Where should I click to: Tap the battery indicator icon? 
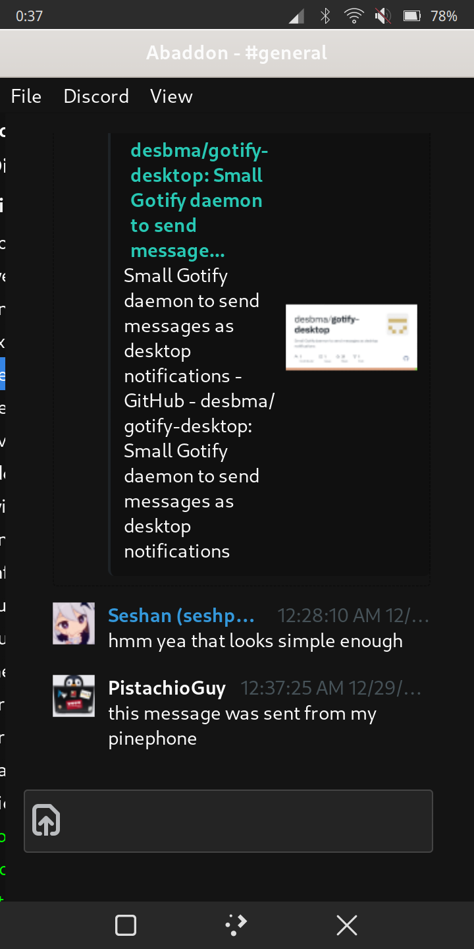(412, 16)
